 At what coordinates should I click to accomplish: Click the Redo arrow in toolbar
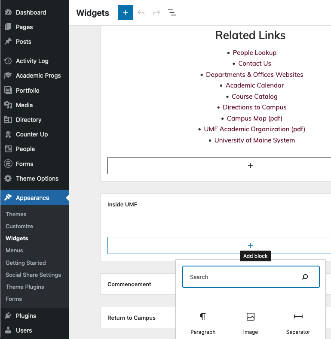tap(156, 12)
